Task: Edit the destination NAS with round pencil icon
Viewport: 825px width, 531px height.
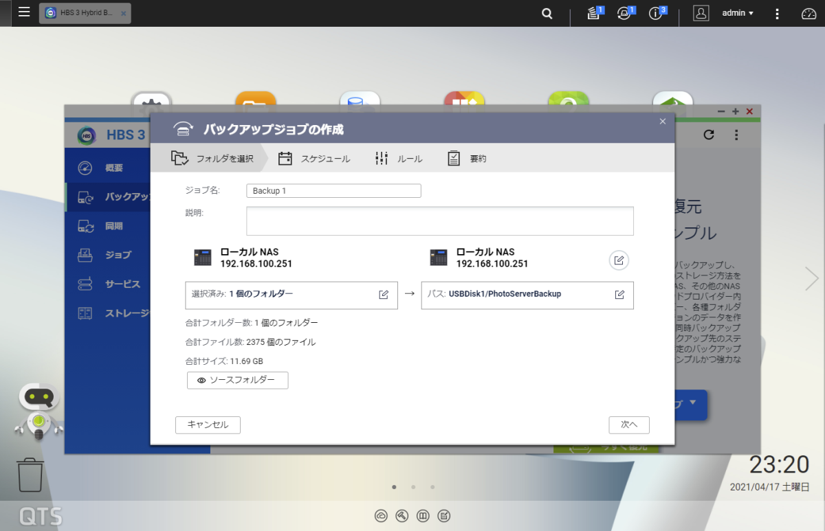Action: [619, 260]
